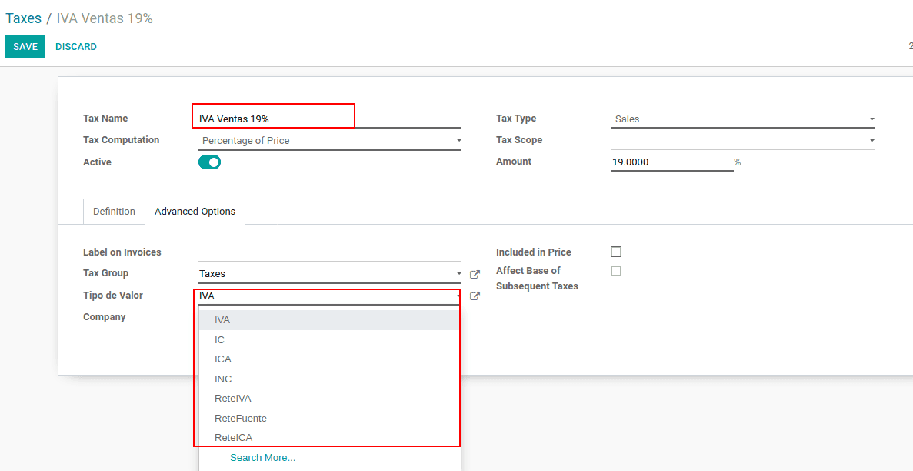
Task: Click Search More... in dropdown
Action: 262,458
